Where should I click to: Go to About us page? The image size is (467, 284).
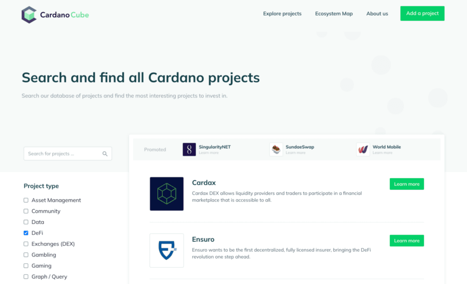[377, 14]
